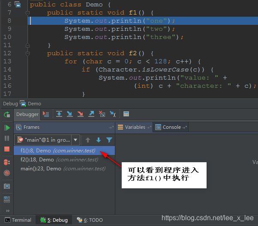Click the Frames panel hide arrow
Image resolution: width=258 pixels, height=226 pixels.
pyautogui.click(x=111, y=128)
